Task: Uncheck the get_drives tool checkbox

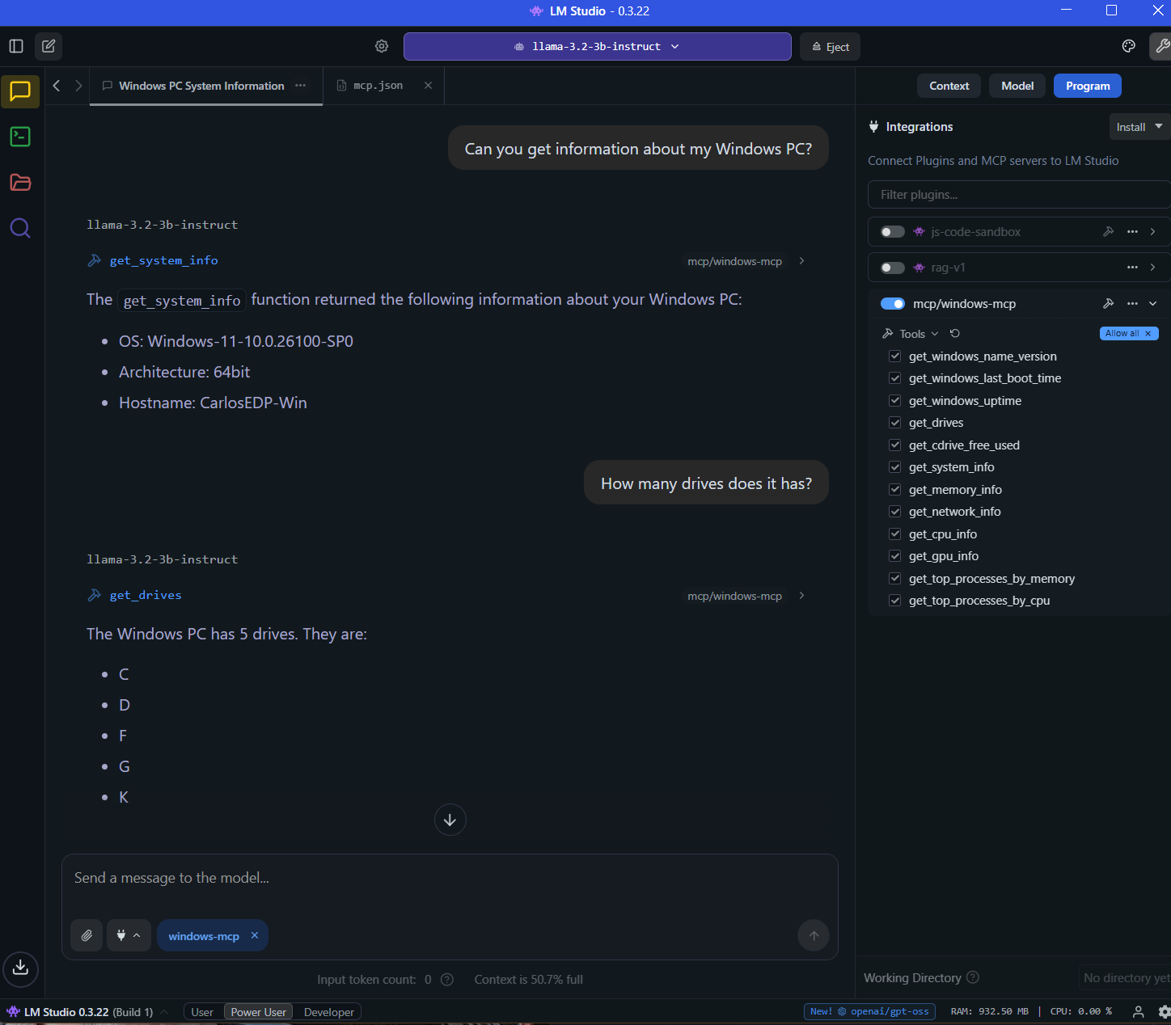Action: 895,423
